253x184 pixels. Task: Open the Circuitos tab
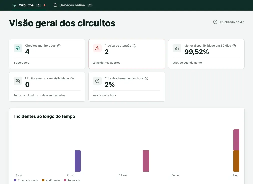coord(29,5)
